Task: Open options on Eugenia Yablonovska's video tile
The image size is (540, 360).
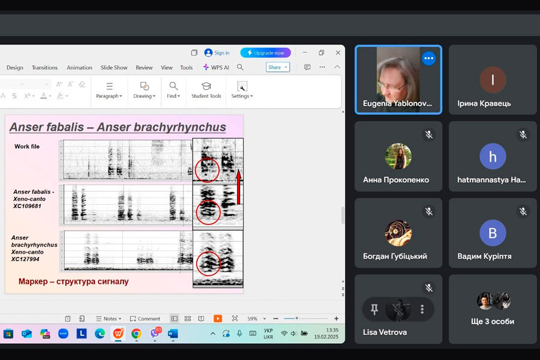Action: click(x=428, y=58)
